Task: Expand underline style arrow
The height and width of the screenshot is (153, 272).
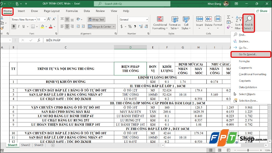Action: 28,27
